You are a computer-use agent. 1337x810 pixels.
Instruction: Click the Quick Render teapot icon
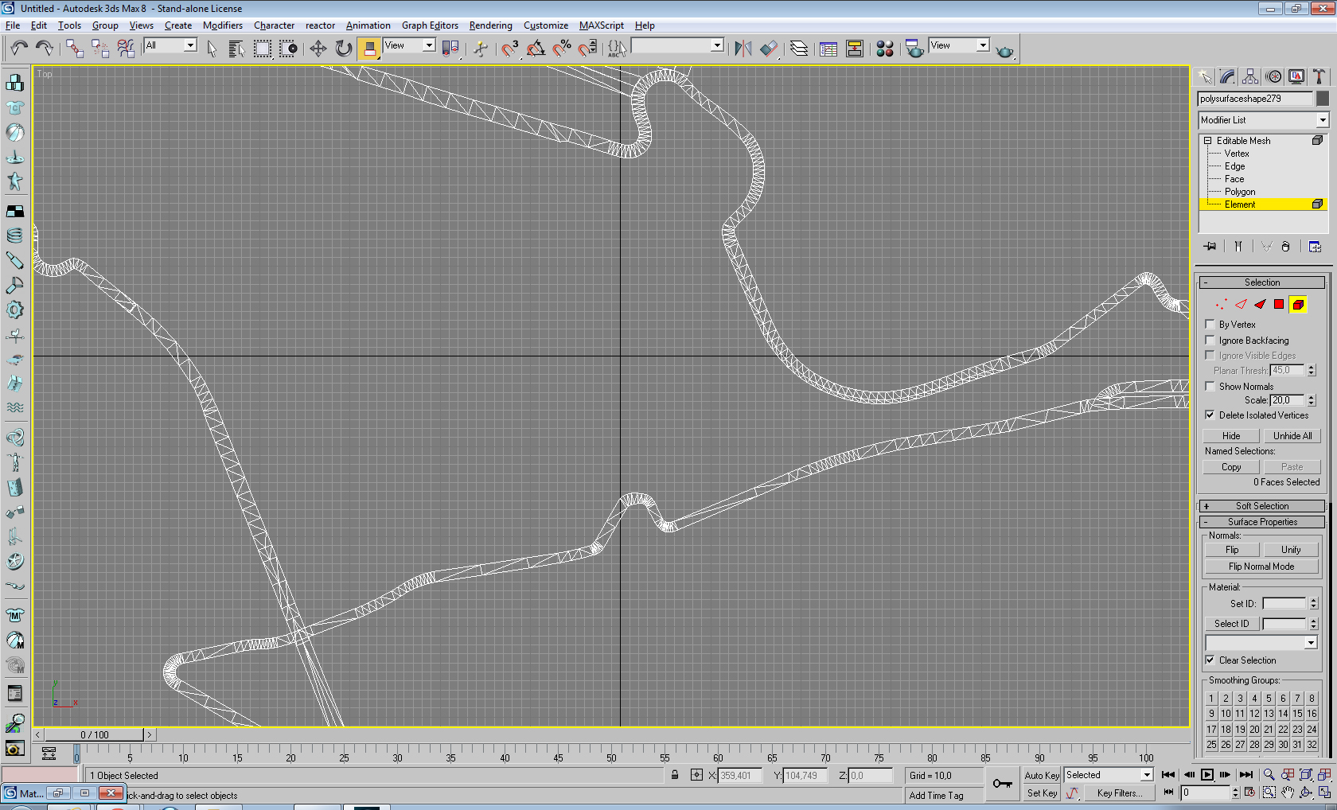coord(1005,50)
